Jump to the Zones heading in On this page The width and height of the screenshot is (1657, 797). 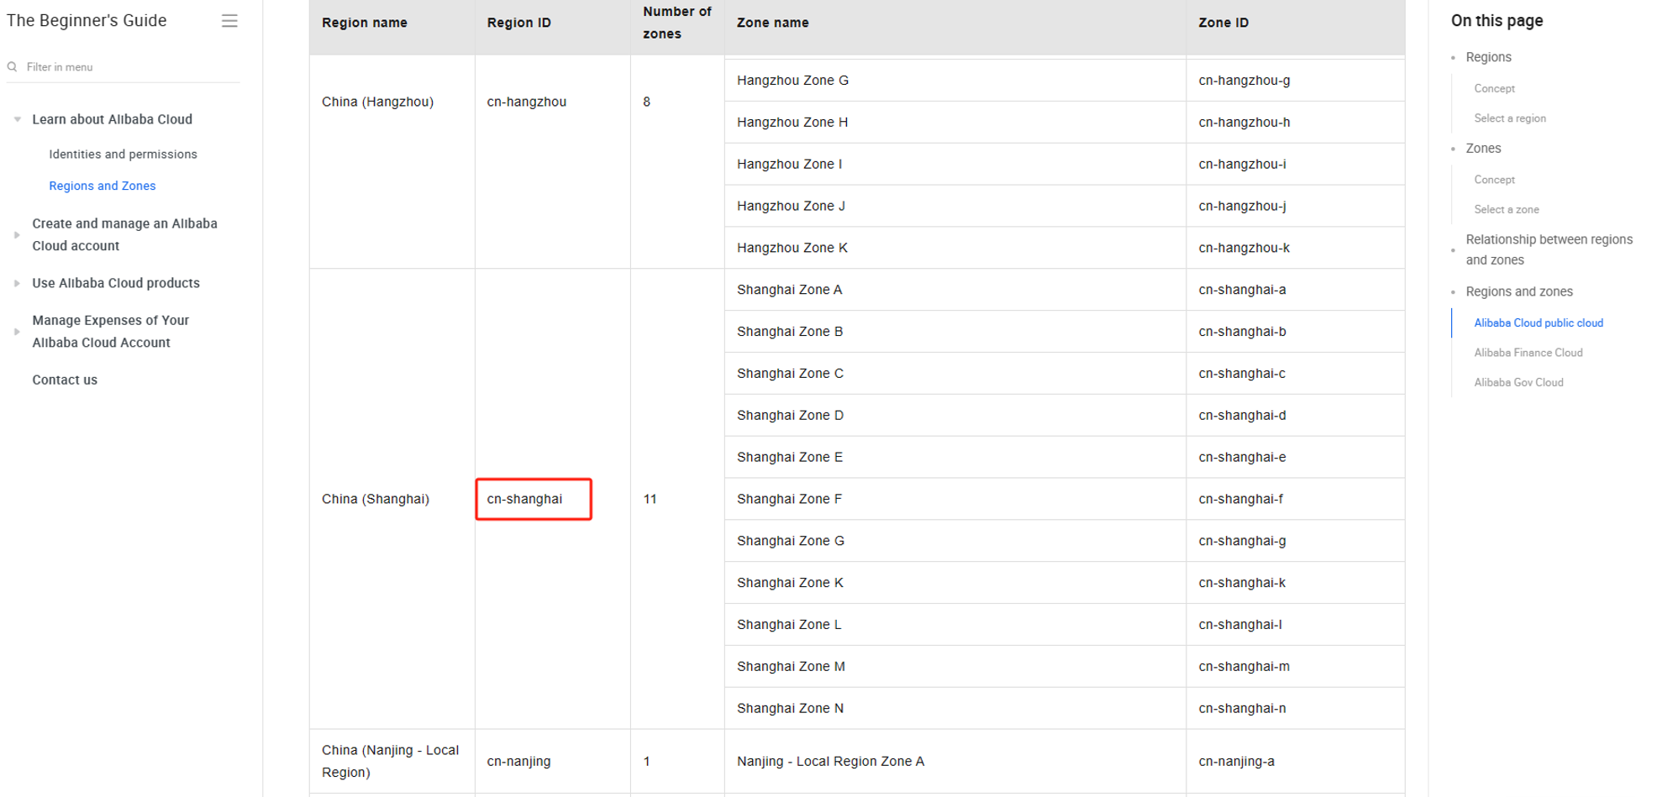pyautogui.click(x=1483, y=149)
